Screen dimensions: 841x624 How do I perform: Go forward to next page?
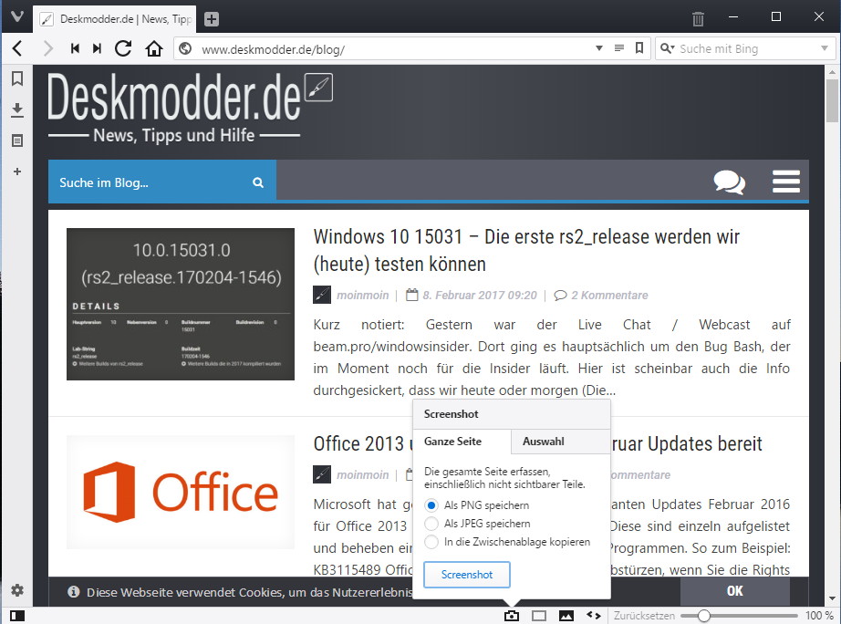click(x=47, y=49)
